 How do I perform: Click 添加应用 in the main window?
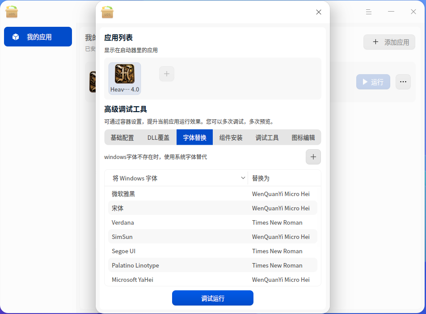(x=389, y=42)
